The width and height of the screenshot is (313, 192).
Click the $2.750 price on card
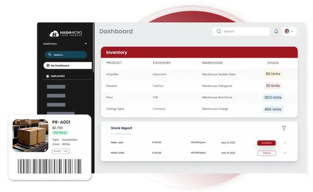pyautogui.click(x=57, y=128)
